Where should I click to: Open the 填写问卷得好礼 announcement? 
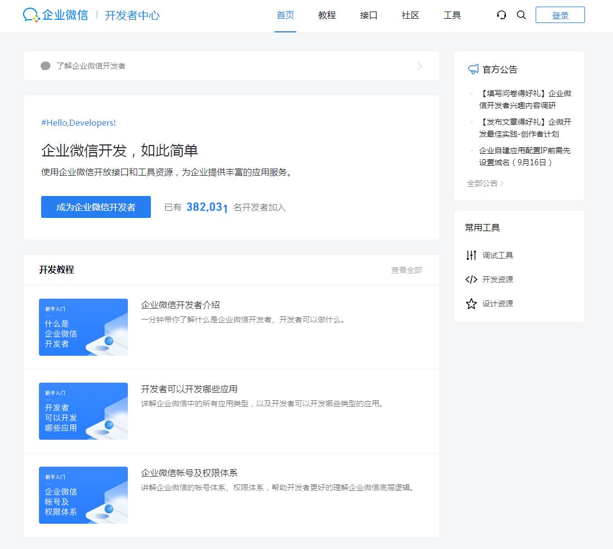coord(525,99)
